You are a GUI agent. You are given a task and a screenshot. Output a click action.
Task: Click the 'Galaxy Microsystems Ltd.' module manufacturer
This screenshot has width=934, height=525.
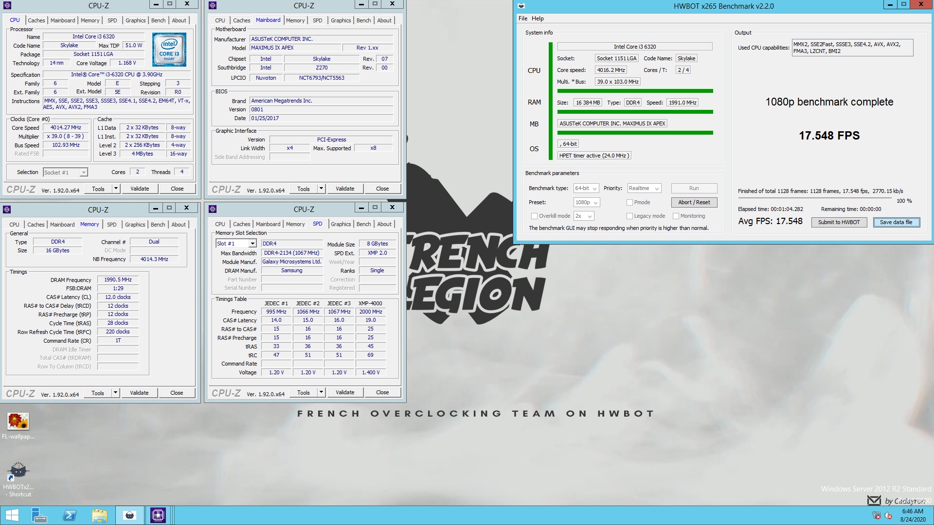point(292,262)
